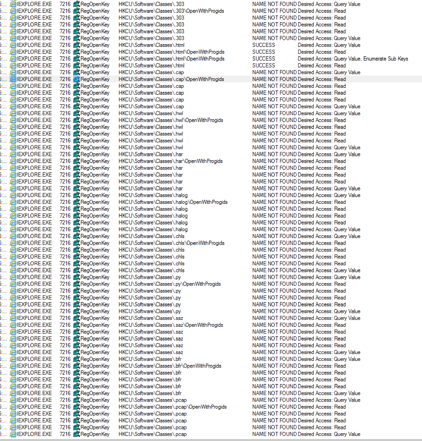The width and height of the screenshot is (422, 441).
Task: Click RegOpenKey operation in .bfr\OpenWithProgids row
Action: (x=95, y=366)
